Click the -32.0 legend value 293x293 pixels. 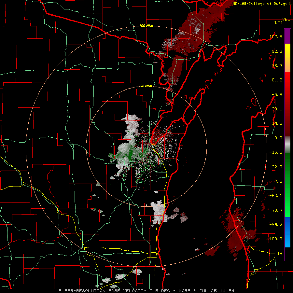pyautogui.click(x=276, y=167)
